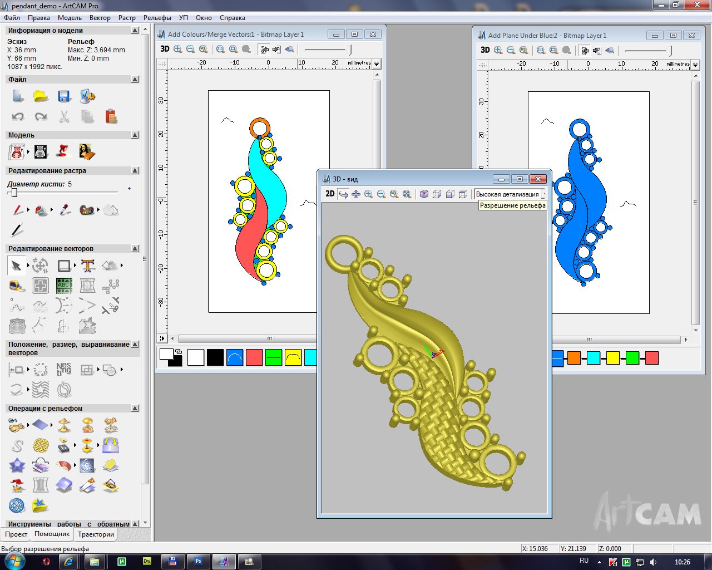Open the millimetres units dropdown in left bitmap window
The image size is (712, 570).
point(377,63)
